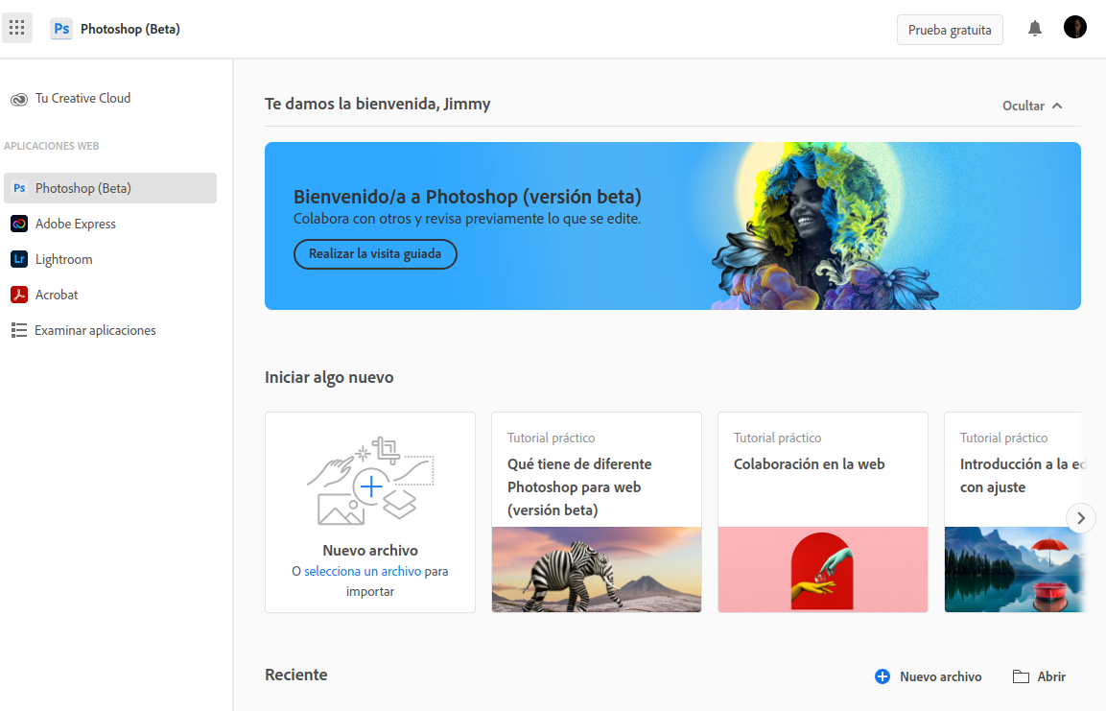
Task: Click 'Iniciar algo nuevo' heading
Action: [x=329, y=377]
